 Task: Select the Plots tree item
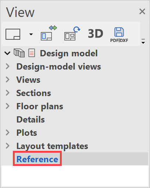click(x=27, y=133)
